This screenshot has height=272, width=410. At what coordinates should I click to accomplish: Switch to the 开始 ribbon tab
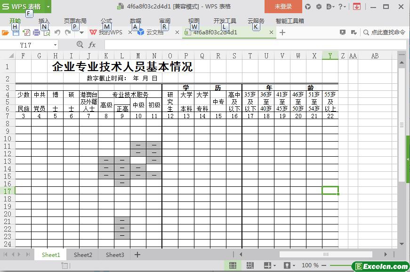coord(15,21)
